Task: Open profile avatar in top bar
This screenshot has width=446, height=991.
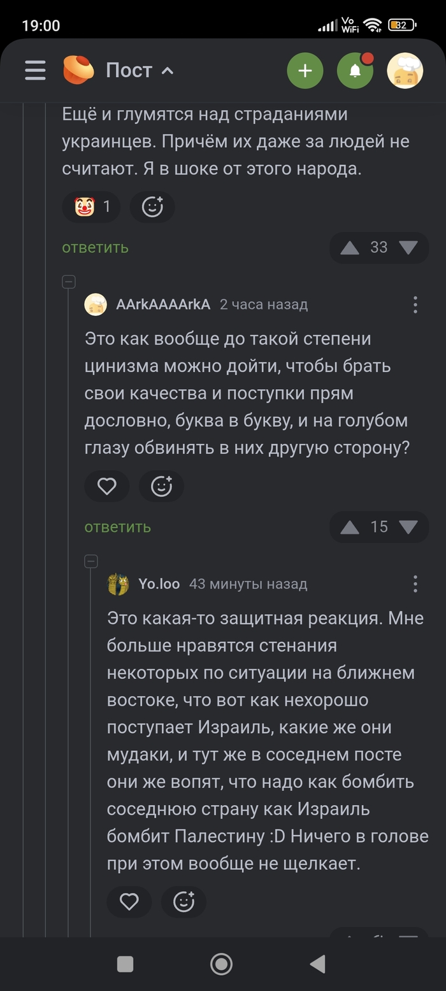Action: tap(405, 70)
